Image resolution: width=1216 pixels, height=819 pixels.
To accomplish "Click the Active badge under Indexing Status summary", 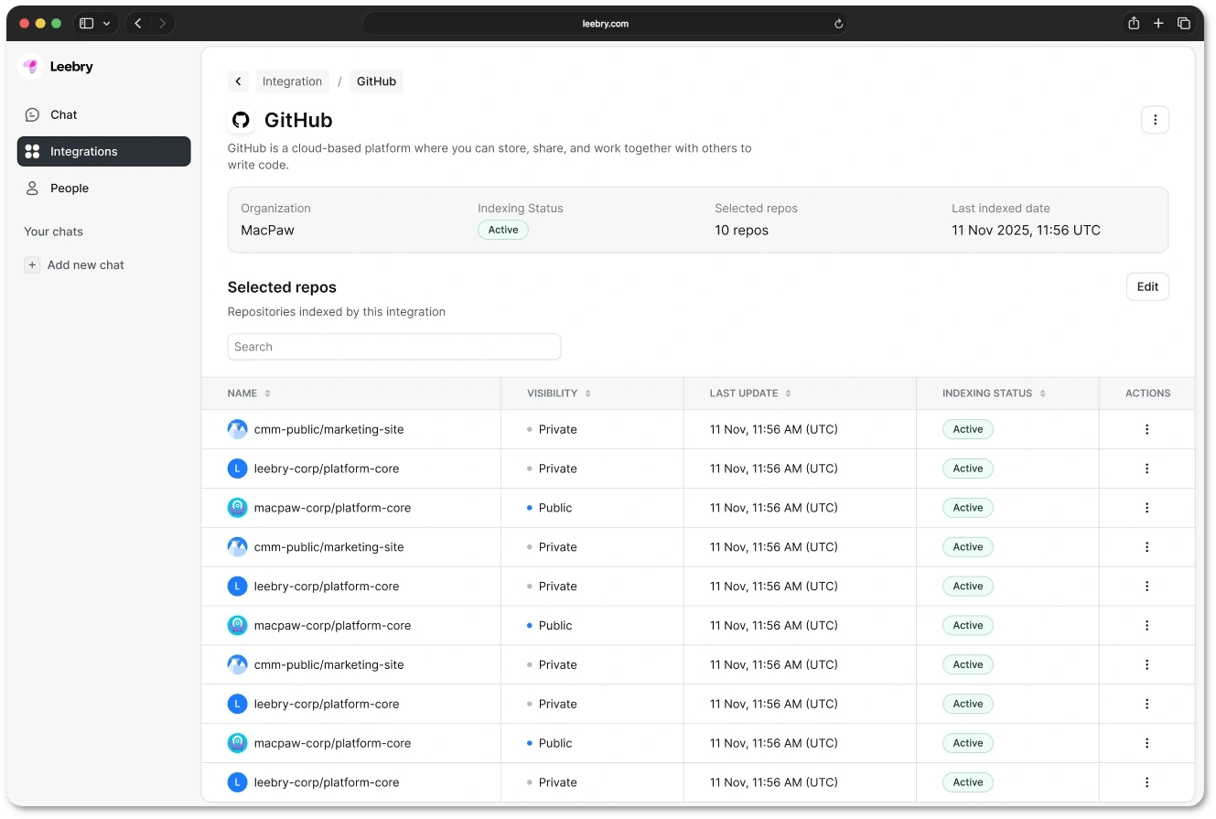I will [x=503, y=230].
